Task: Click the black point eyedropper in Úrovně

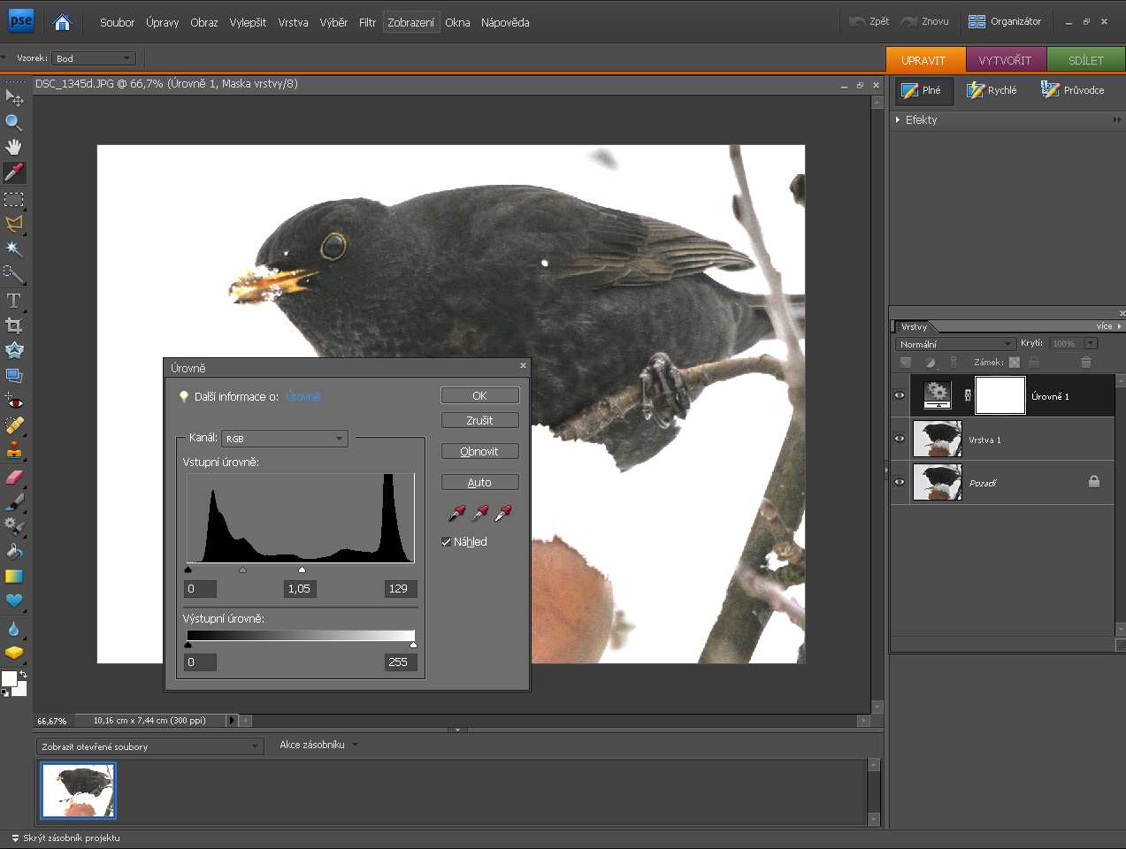Action: coord(456,513)
